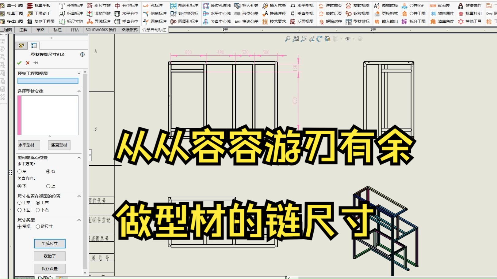Open the 注解 annotation tab

[23, 30]
